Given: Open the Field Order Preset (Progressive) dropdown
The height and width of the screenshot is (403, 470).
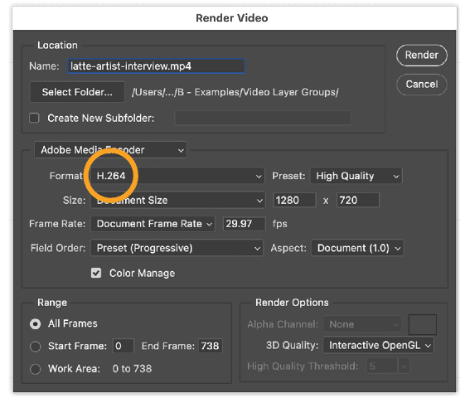Looking at the screenshot, I should (x=177, y=248).
